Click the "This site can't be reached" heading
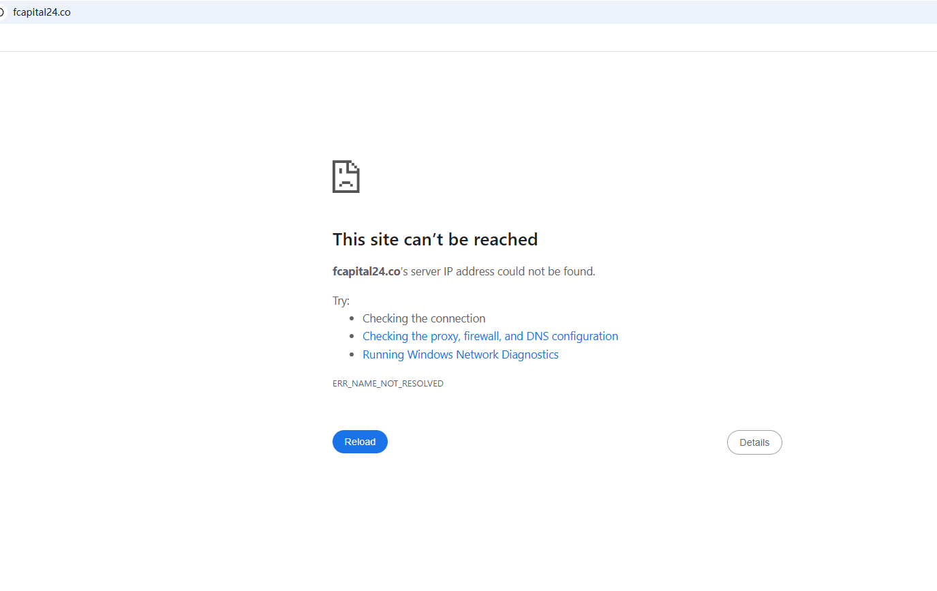The image size is (937, 591). [x=435, y=239]
